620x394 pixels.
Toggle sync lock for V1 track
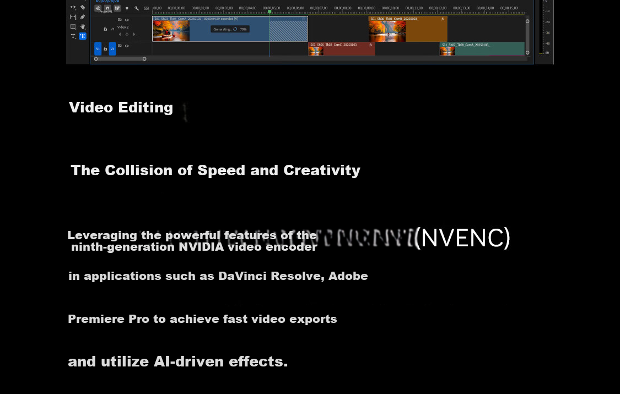120,46
